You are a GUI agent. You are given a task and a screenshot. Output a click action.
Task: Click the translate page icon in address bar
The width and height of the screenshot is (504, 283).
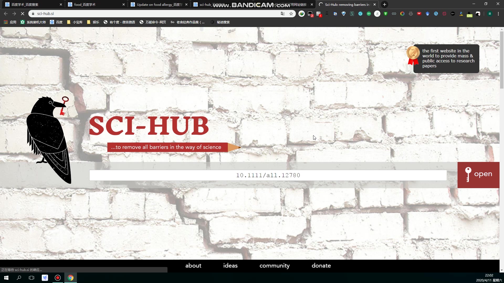click(282, 13)
